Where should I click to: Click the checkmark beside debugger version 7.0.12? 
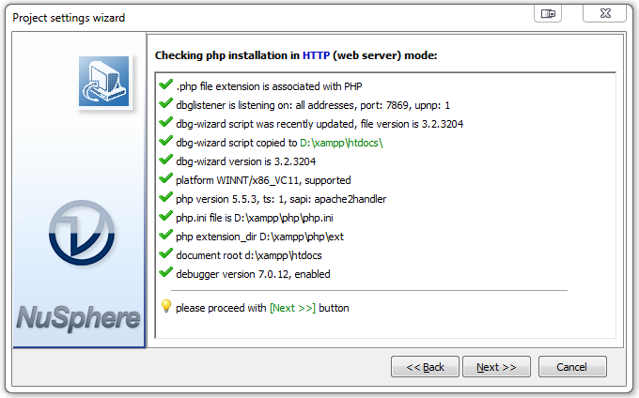166,273
